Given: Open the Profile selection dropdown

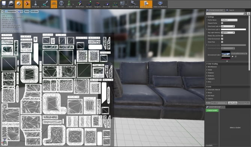Looking at the screenshot, I should coord(219,103).
